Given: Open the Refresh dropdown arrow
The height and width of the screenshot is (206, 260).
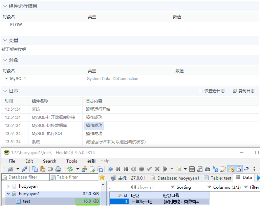Looking at the screenshot, I should click(x=78, y=169).
